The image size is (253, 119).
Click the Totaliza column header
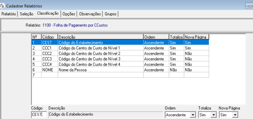(x=176, y=37)
